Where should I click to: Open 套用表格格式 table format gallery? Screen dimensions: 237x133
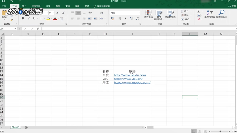point(159,15)
